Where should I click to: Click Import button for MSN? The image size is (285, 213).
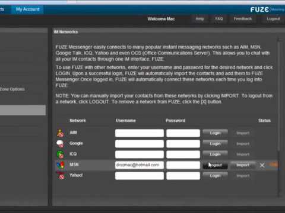coord(243,165)
